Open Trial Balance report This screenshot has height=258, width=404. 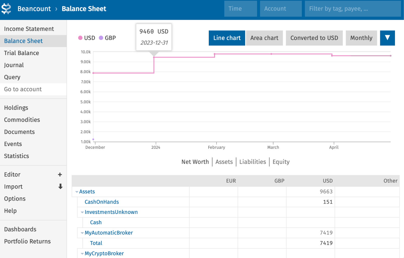pyautogui.click(x=33, y=53)
